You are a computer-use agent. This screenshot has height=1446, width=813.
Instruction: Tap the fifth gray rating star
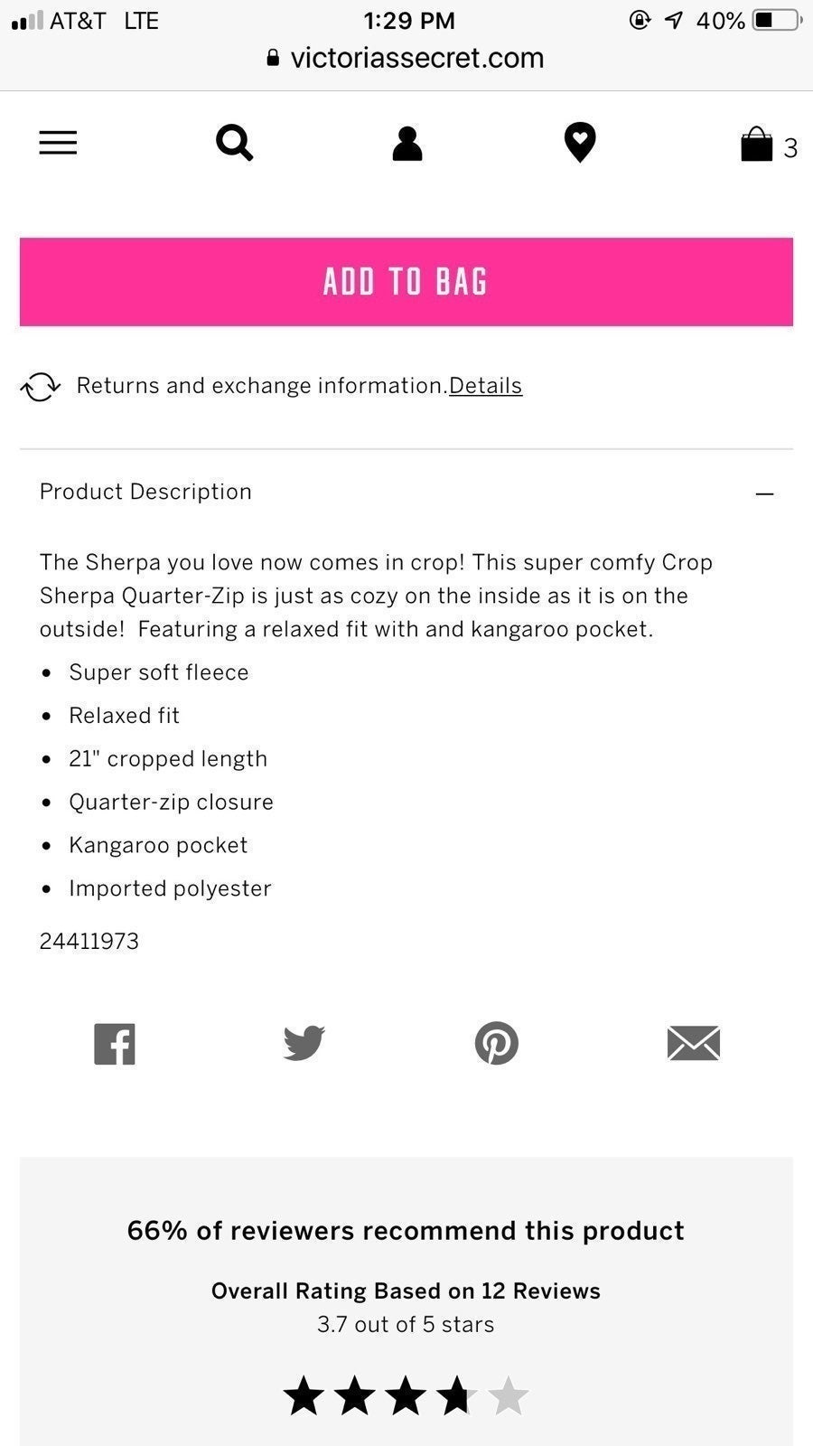tap(509, 1395)
